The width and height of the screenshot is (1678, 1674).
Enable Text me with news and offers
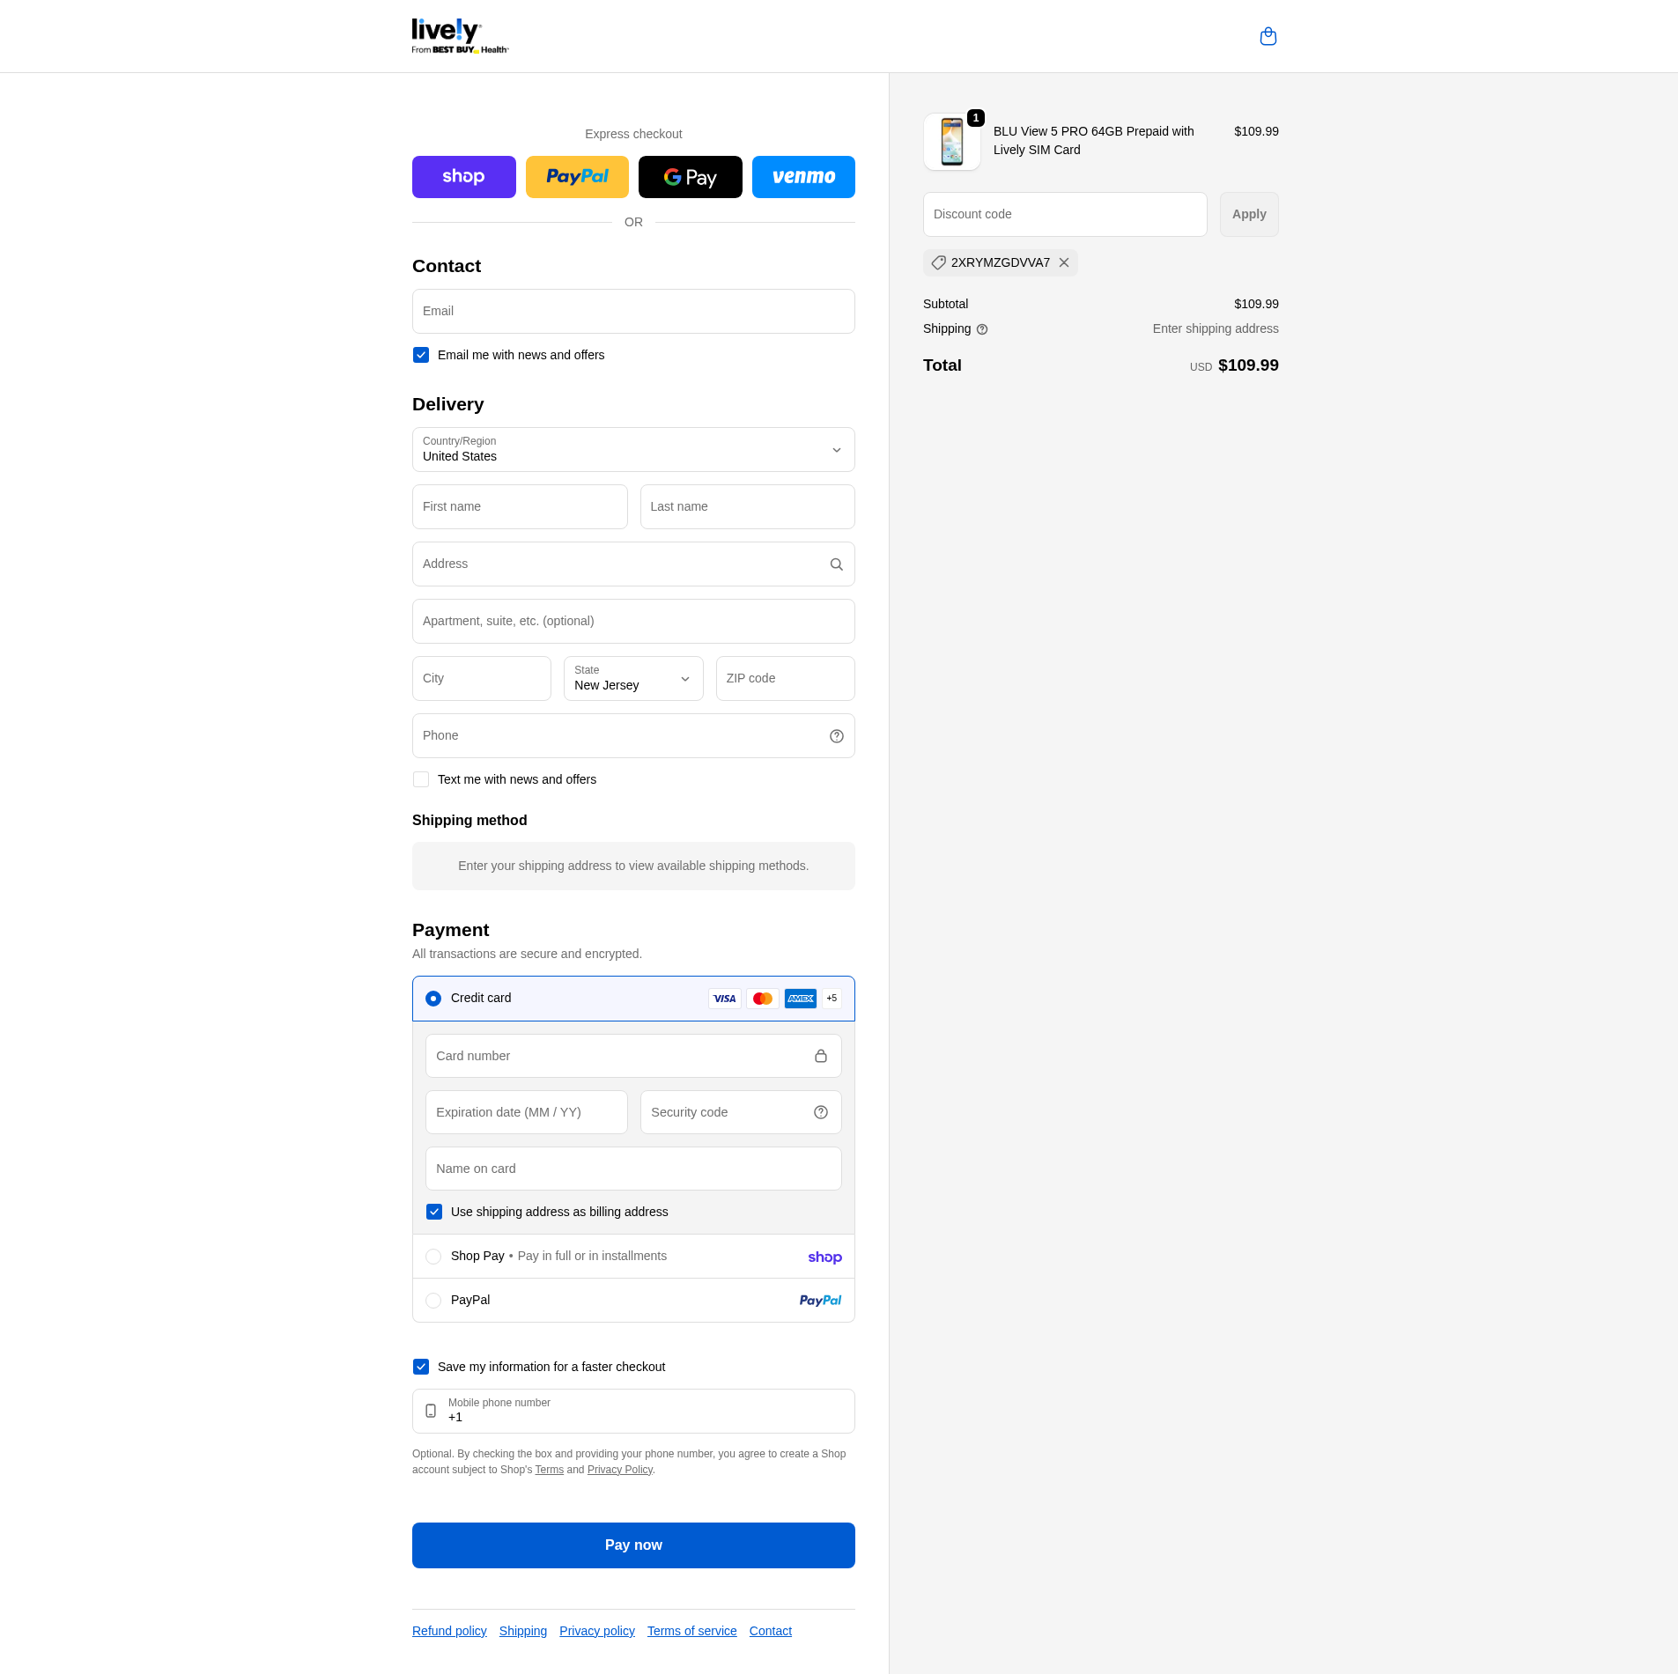point(421,779)
